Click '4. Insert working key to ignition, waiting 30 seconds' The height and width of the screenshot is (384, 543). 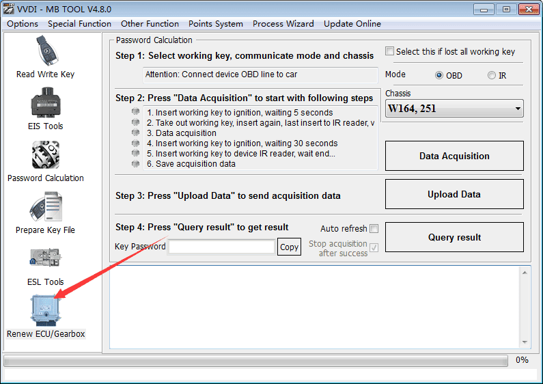click(242, 143)
